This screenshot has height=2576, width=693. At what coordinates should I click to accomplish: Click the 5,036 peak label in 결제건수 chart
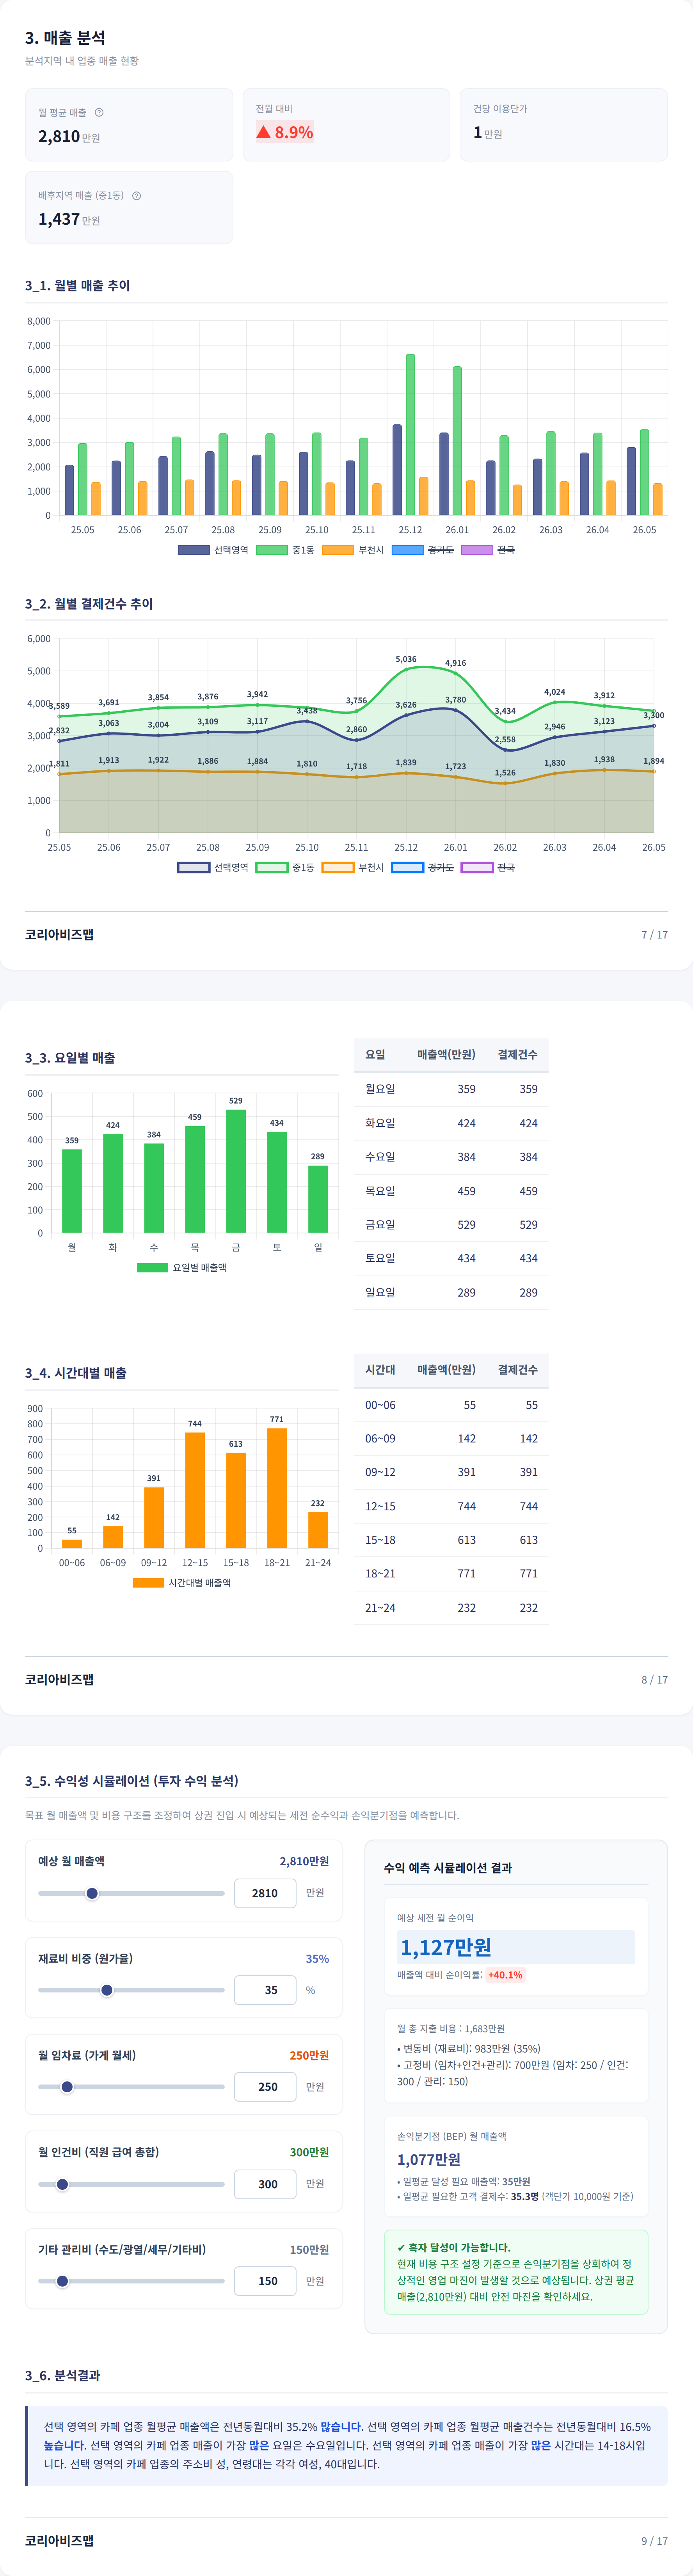pos(406,659)
